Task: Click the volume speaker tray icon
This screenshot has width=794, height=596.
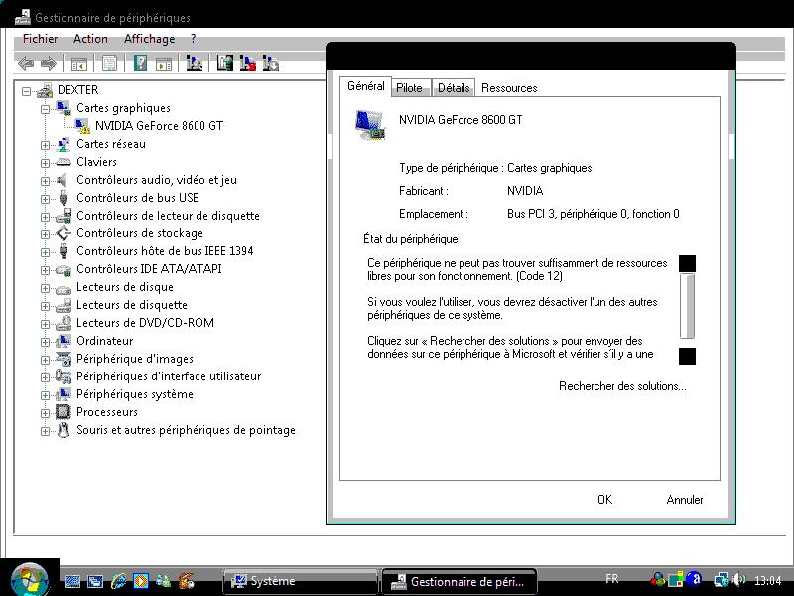Action: [x=739, y=579]
